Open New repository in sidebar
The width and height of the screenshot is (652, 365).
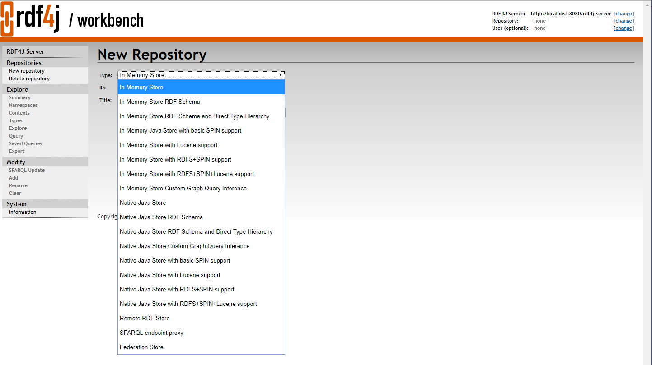[27, 71]
